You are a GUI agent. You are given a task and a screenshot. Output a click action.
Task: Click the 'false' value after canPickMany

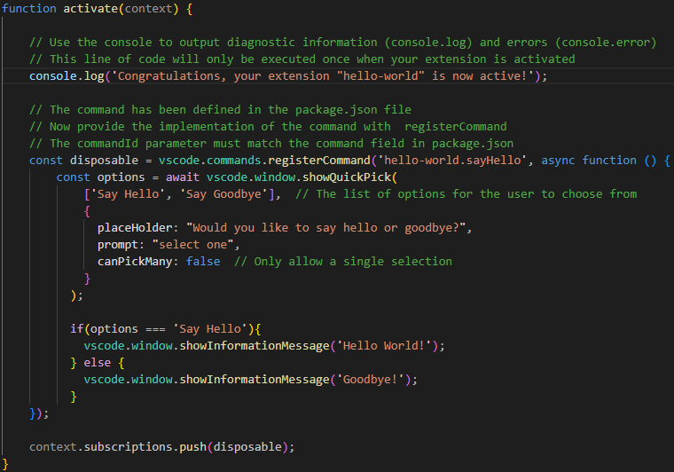pos(203,262)
